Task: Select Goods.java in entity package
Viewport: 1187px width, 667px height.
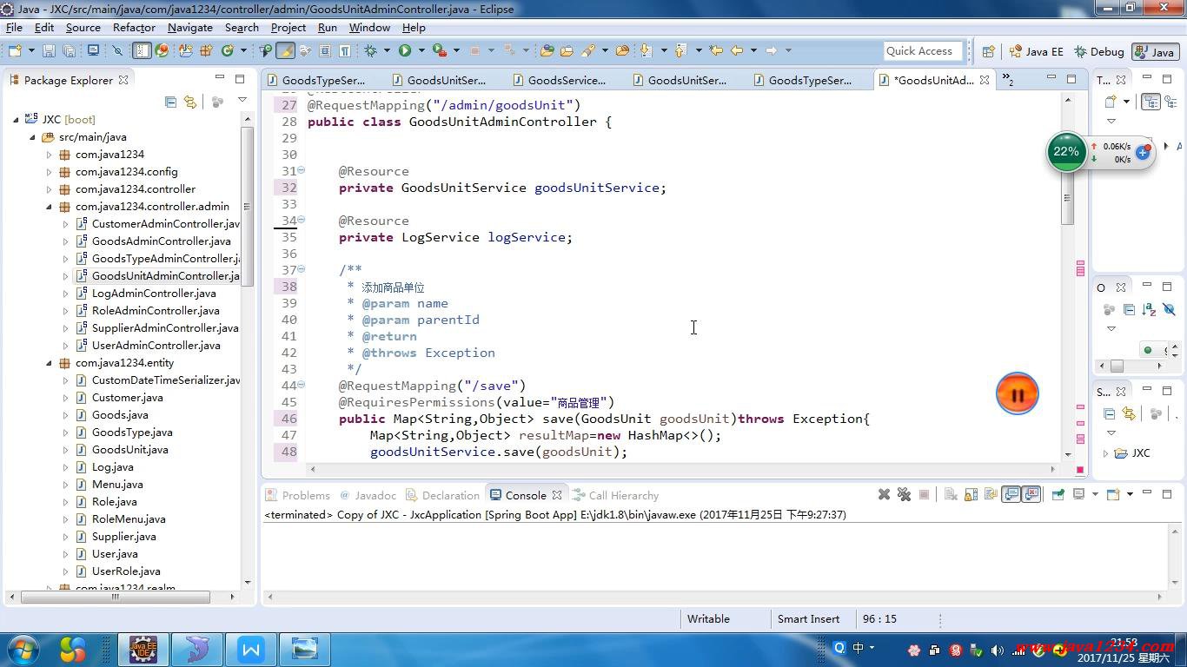Action: [120, 415]
